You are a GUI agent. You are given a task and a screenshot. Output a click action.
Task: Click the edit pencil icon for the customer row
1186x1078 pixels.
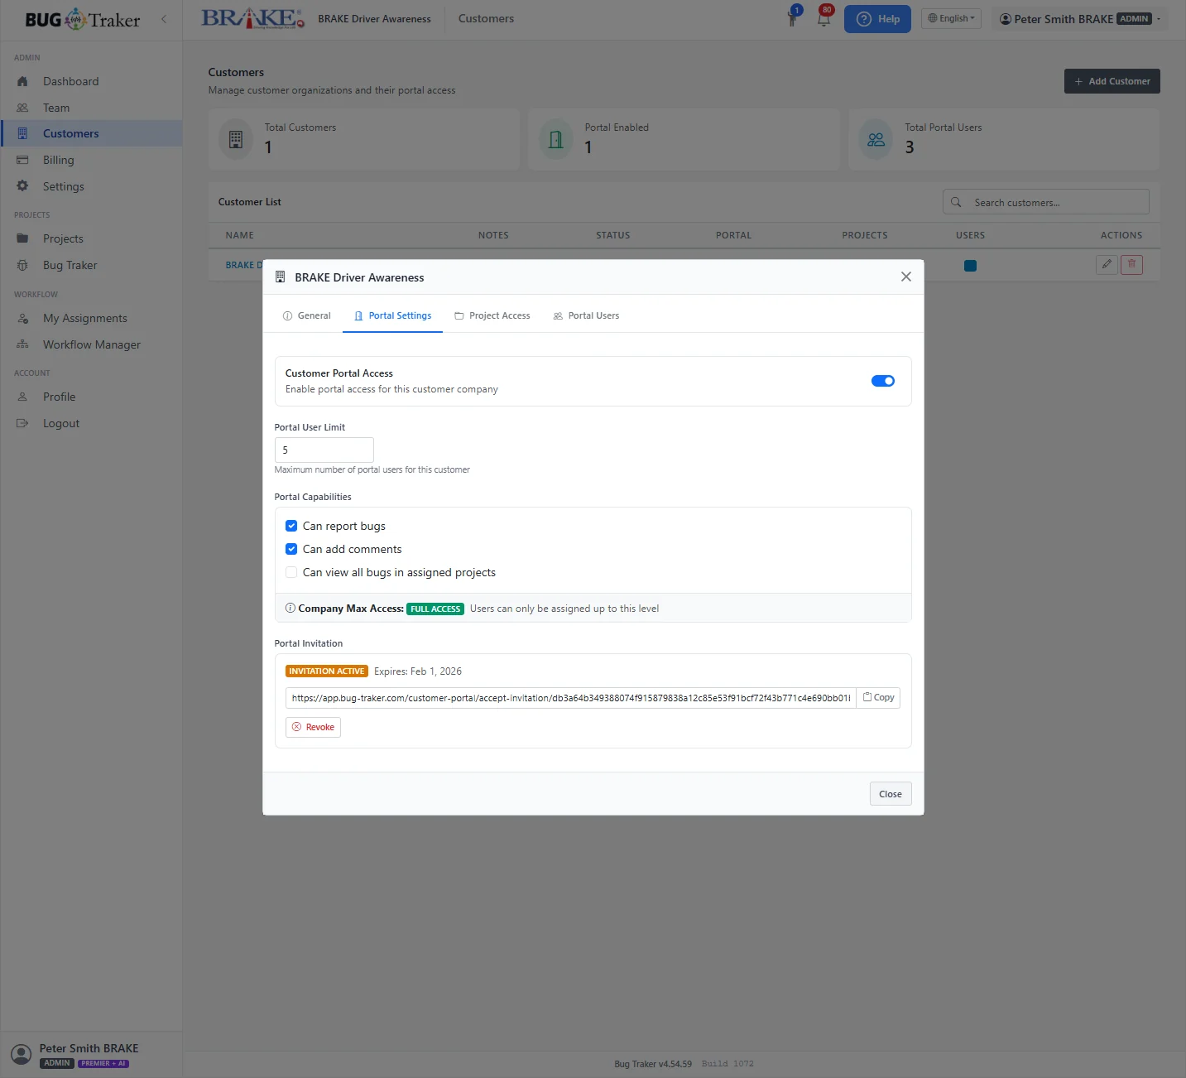pos(1107,265)
